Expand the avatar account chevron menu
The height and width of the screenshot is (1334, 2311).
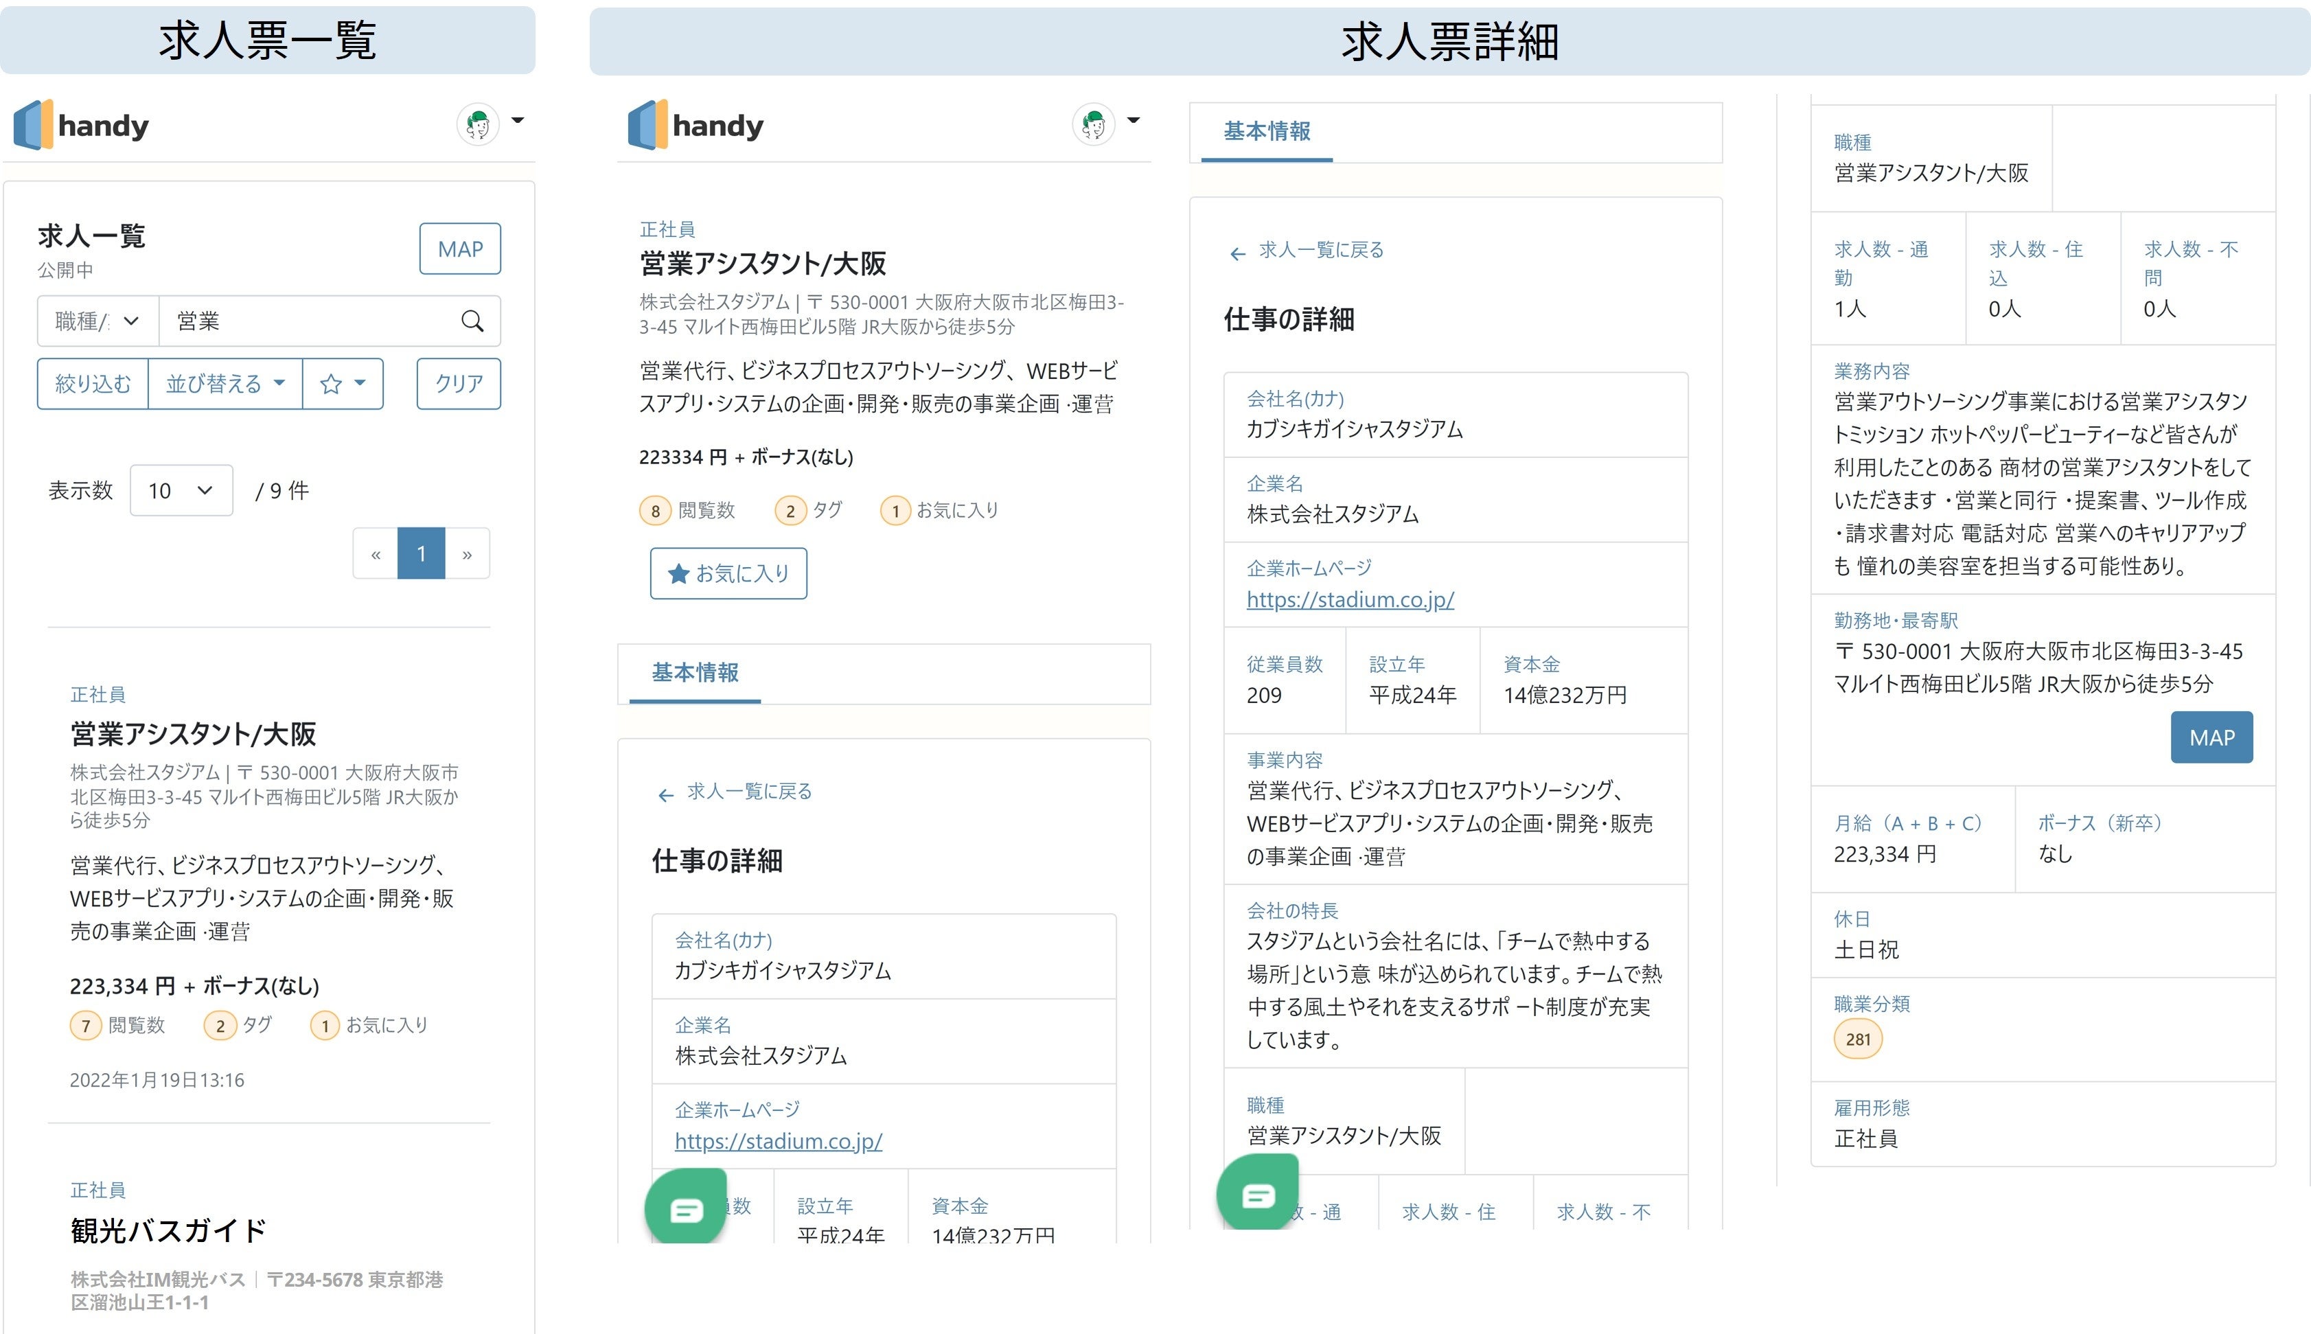pyautogui.click(x=518, y=120)
